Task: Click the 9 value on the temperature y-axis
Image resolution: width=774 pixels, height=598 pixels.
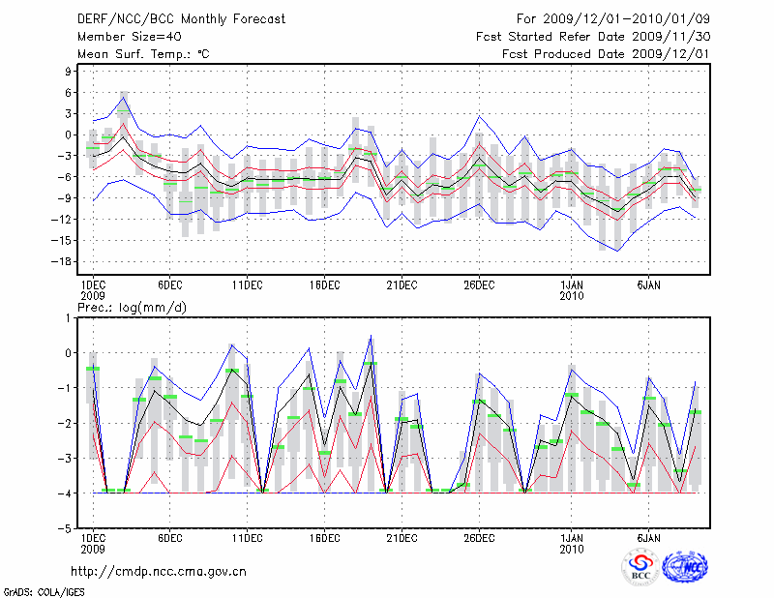Action: click(x=69, y=71)
